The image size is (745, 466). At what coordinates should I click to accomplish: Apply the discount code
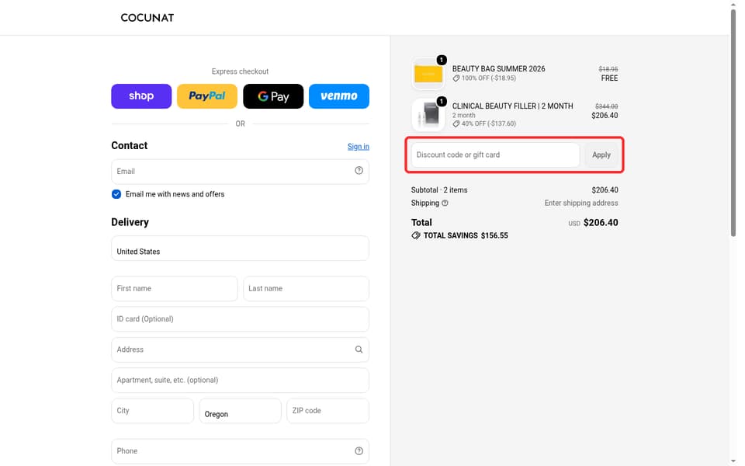point(601,155)
